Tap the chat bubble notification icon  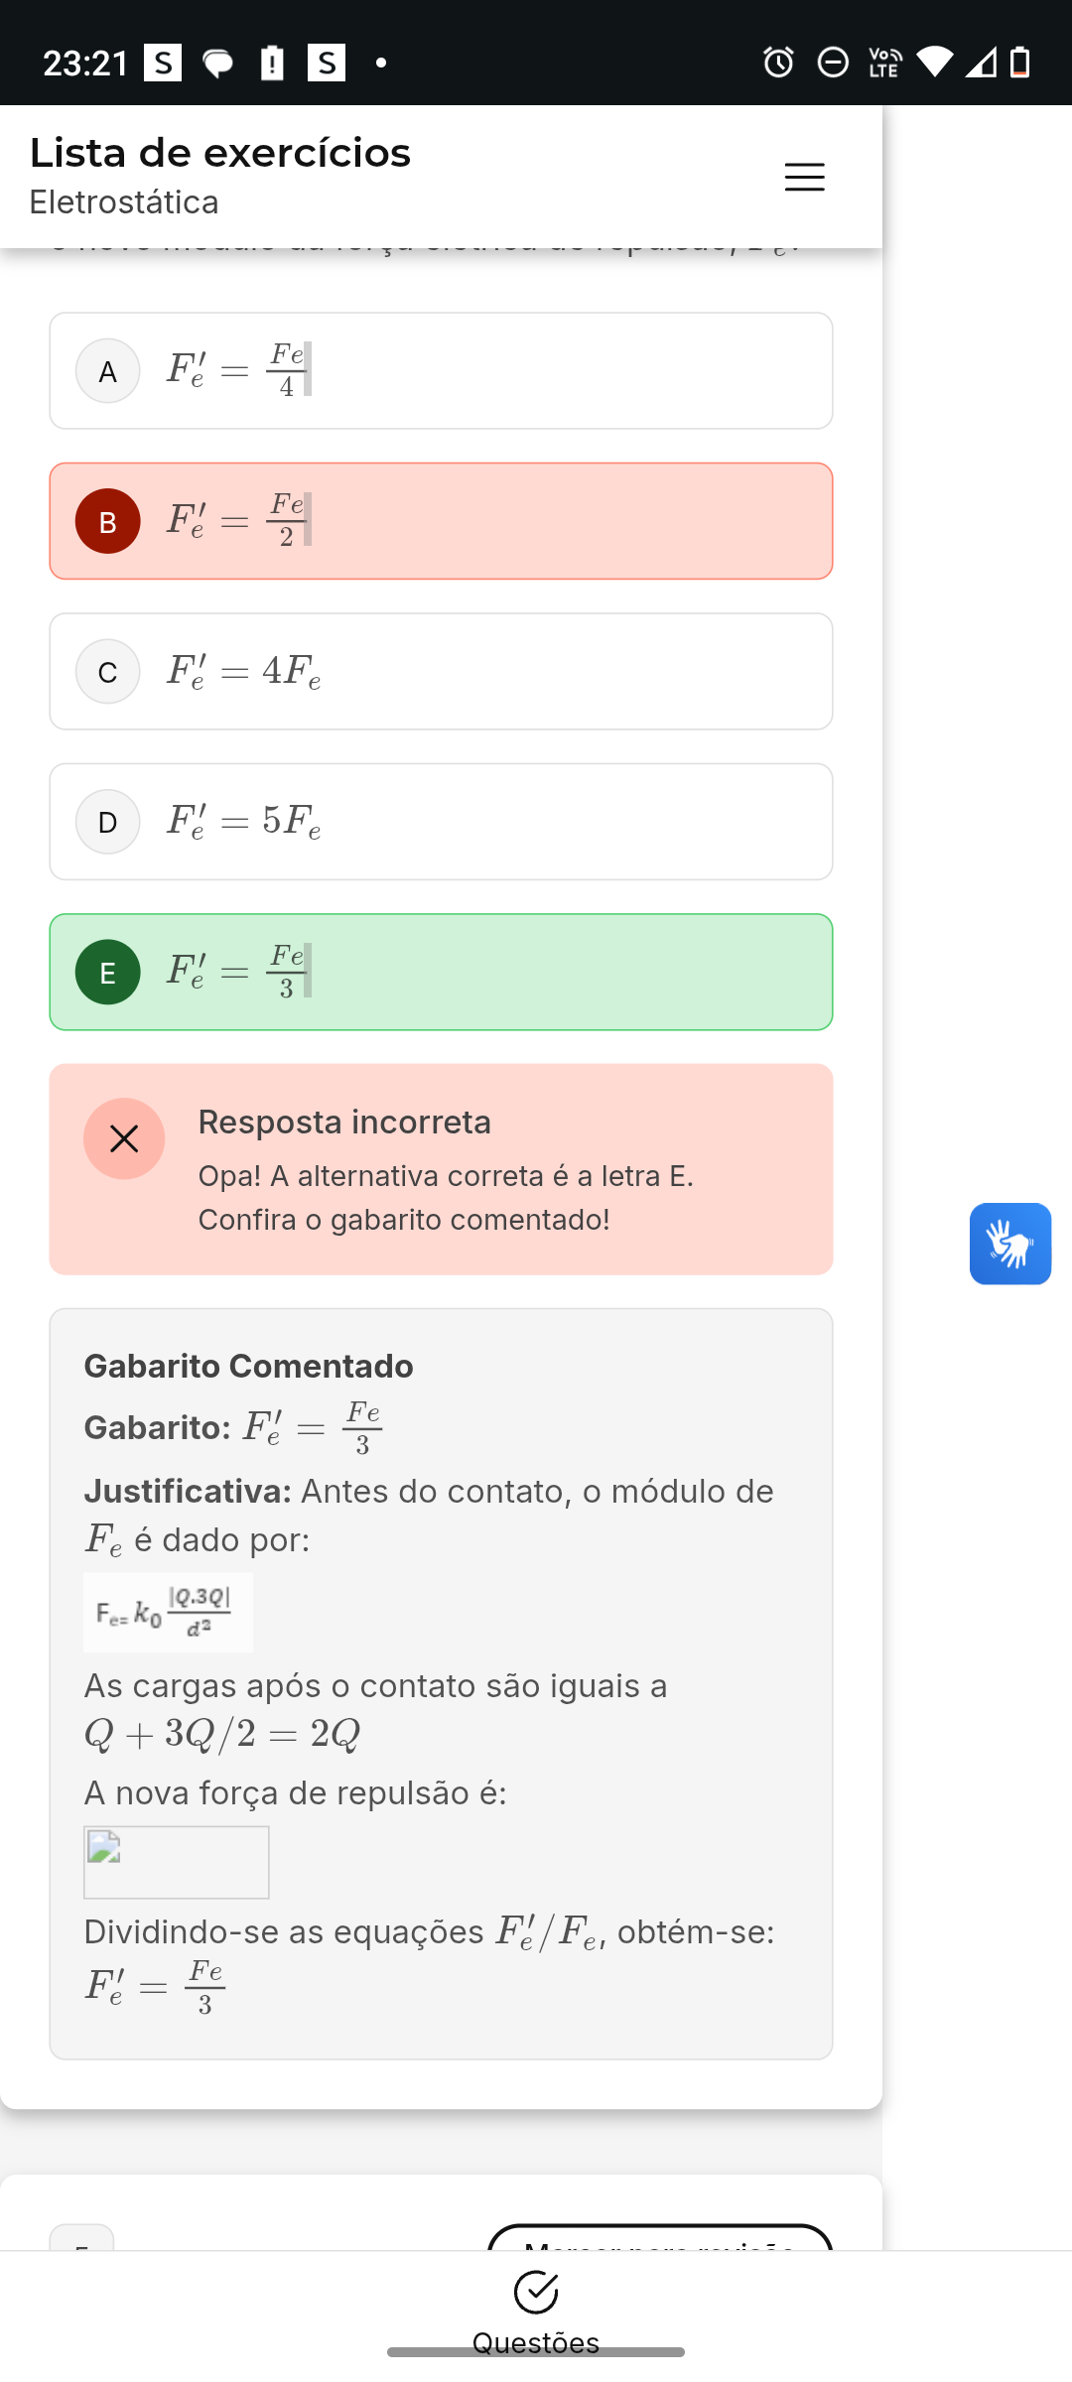(x=217, y=65)
